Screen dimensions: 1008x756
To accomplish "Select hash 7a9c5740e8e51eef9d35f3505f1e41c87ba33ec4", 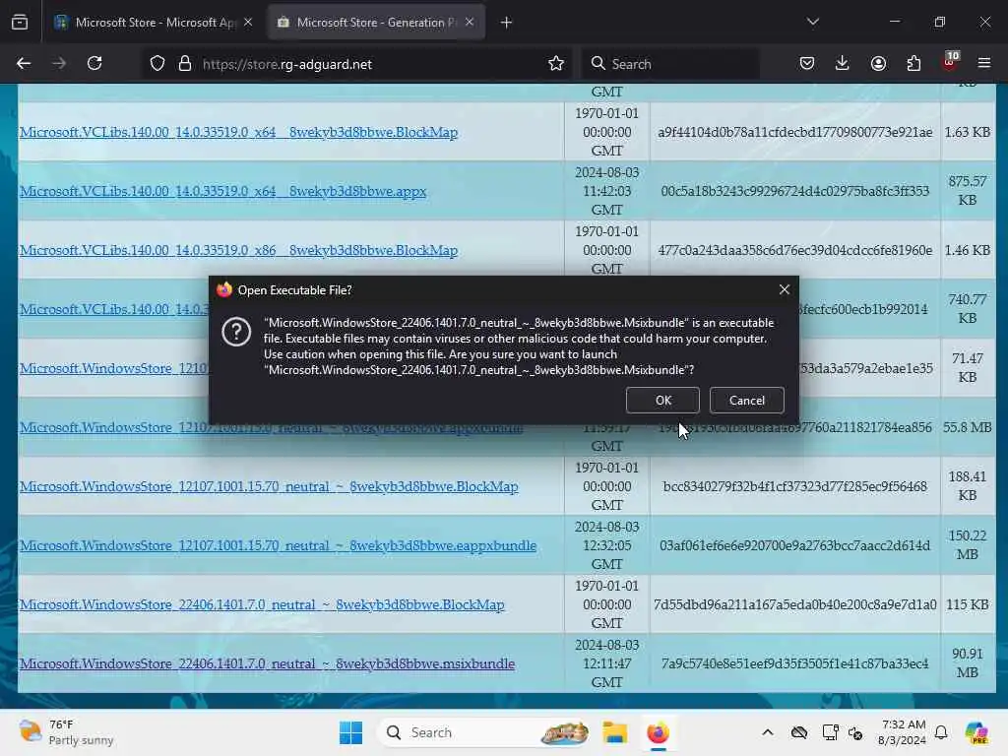I will [x=794, y=664].
